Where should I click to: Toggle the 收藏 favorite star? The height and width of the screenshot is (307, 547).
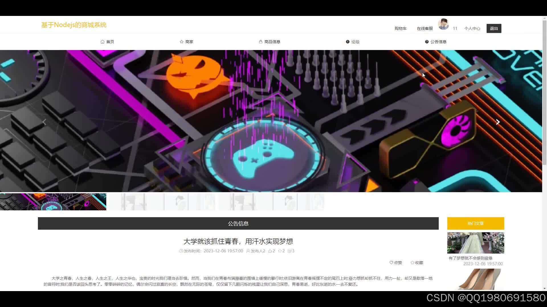coord(417,262)
